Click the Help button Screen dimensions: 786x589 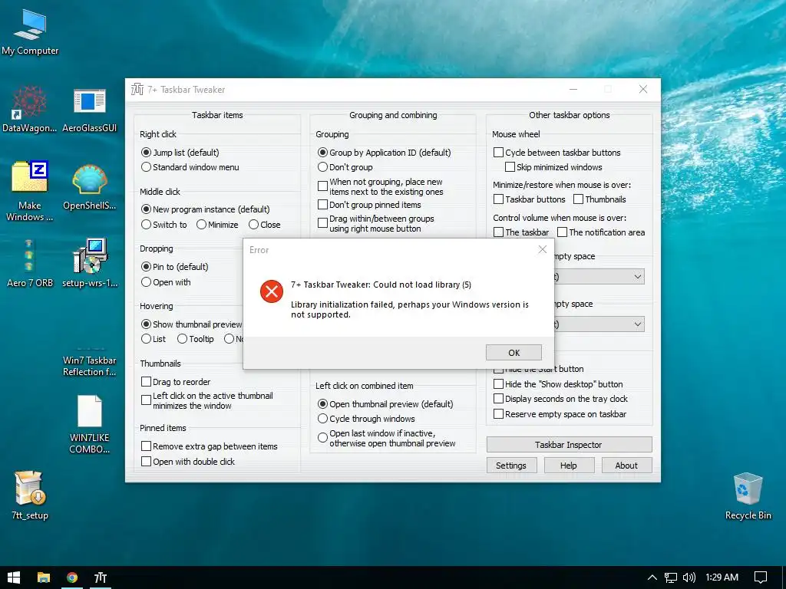point(569,466)
